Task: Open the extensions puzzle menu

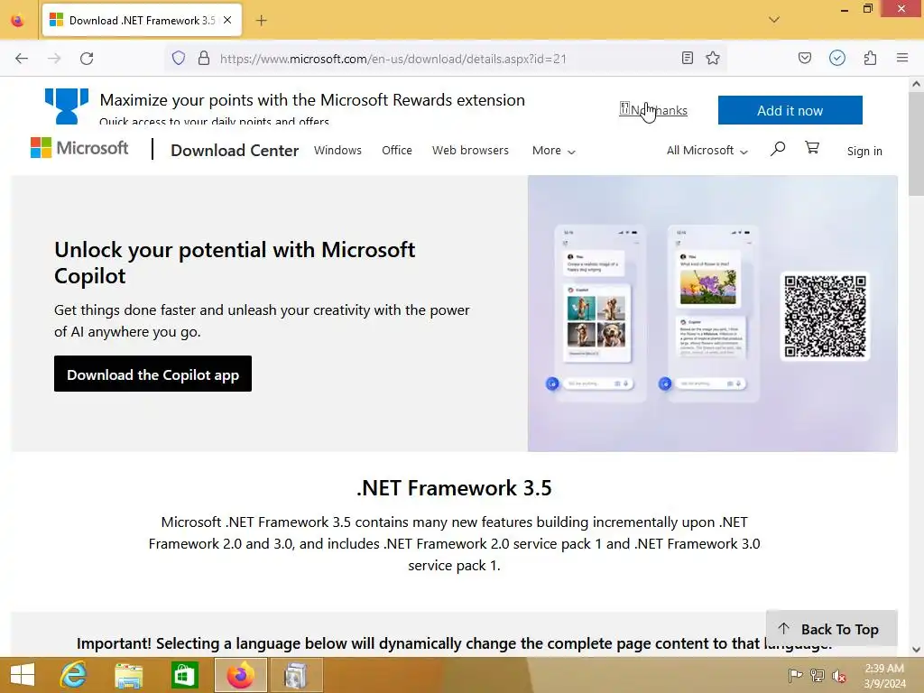Action: 871,58
